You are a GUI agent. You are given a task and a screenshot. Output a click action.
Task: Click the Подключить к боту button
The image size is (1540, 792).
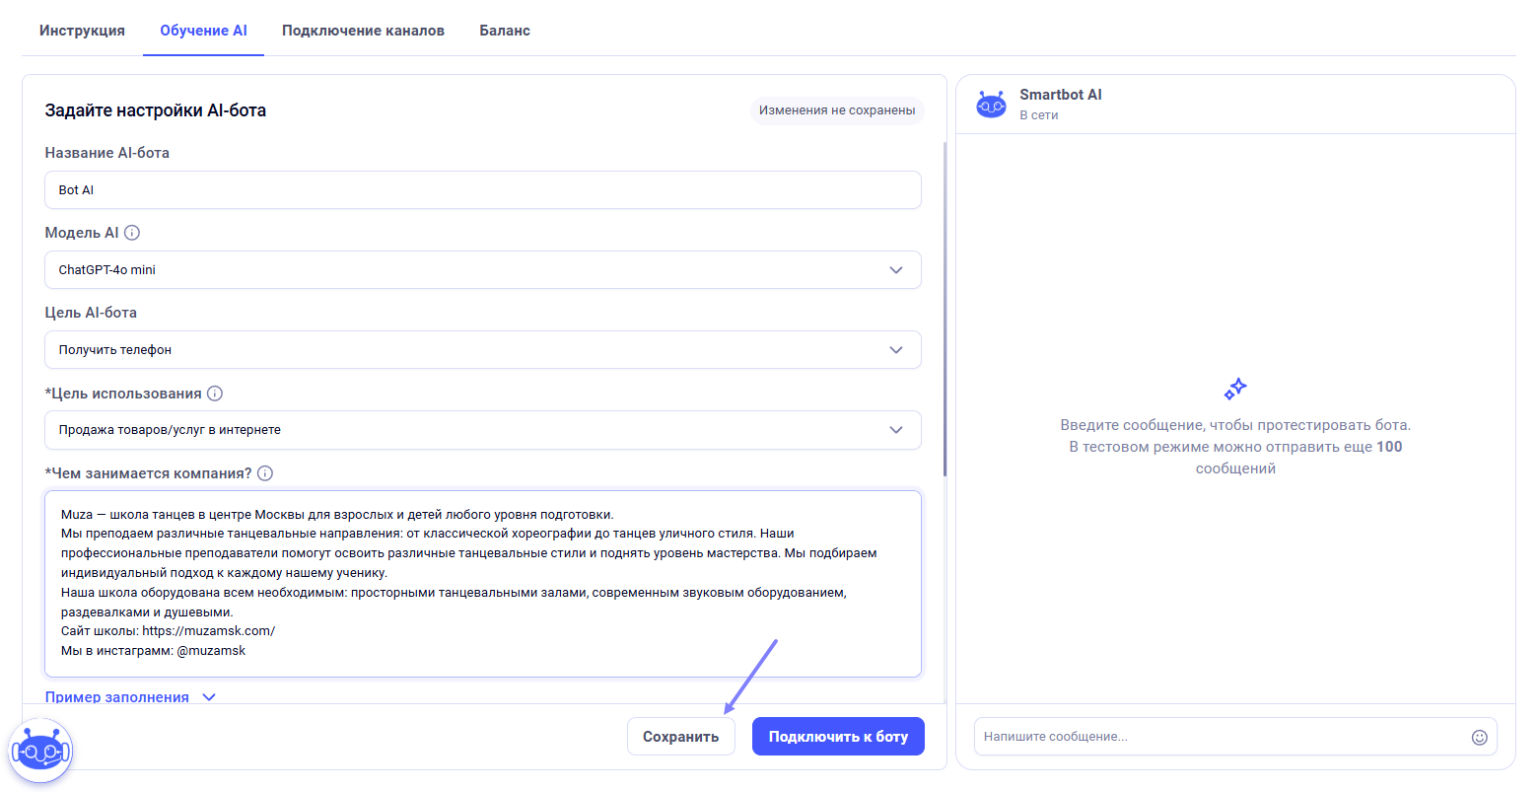pyautogui.click(x=838, y=737)
